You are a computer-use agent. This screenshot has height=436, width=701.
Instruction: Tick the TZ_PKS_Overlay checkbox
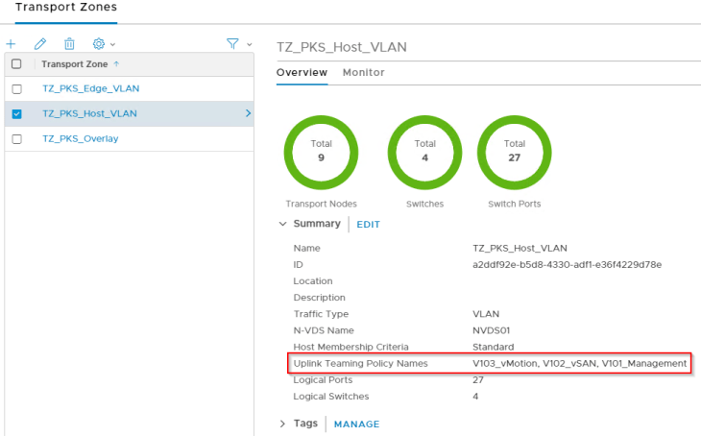tap(16, 138)
